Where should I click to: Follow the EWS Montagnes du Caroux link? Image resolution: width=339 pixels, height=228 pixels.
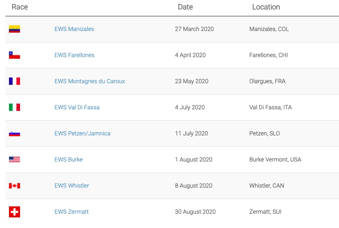click(x=89, y=81)
